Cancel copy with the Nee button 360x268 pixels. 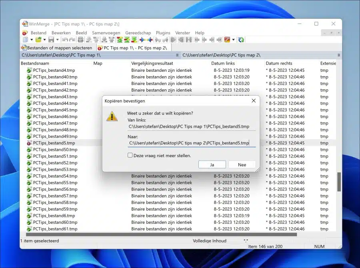point(242,165)
